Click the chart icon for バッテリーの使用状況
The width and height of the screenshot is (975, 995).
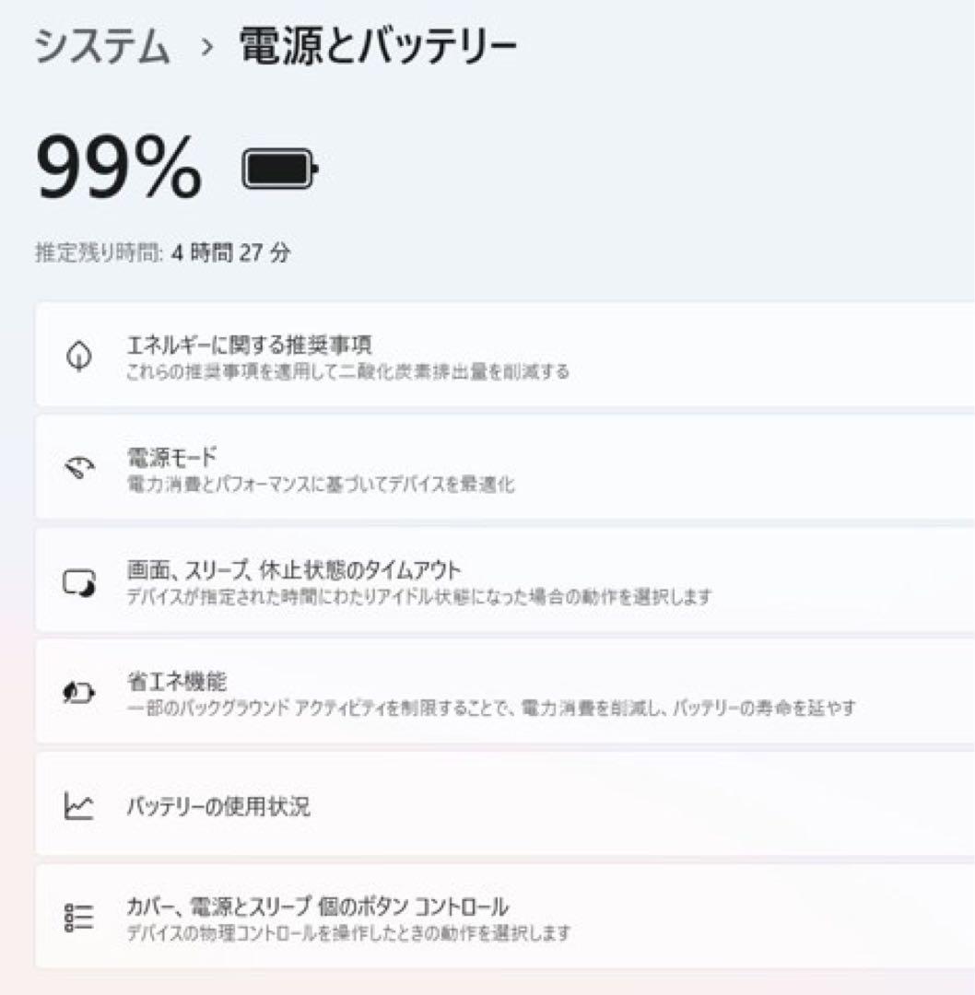pos(78,806)
